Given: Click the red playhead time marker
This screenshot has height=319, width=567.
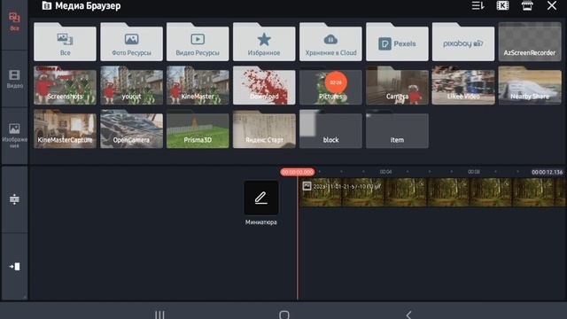Looking at the screenshot, I should [298, 172].
